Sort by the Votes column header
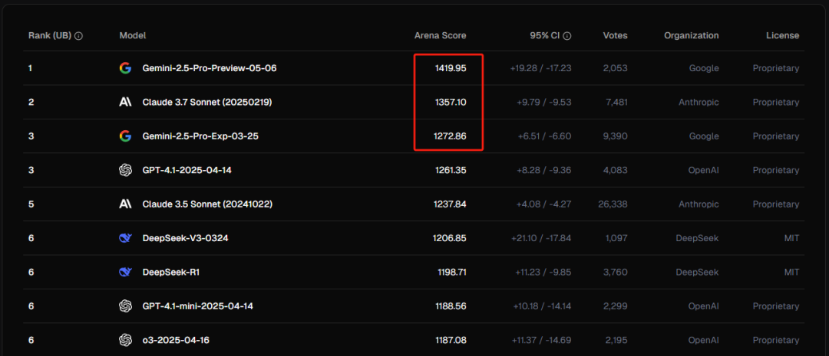This screenshot has width=829, height=356. tap(615, 36)
